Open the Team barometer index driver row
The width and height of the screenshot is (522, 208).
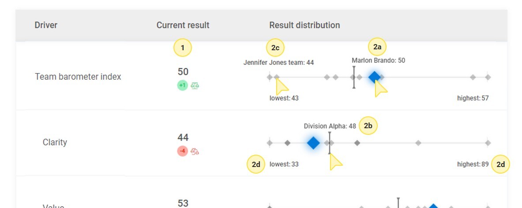click(x=78, y=77)
